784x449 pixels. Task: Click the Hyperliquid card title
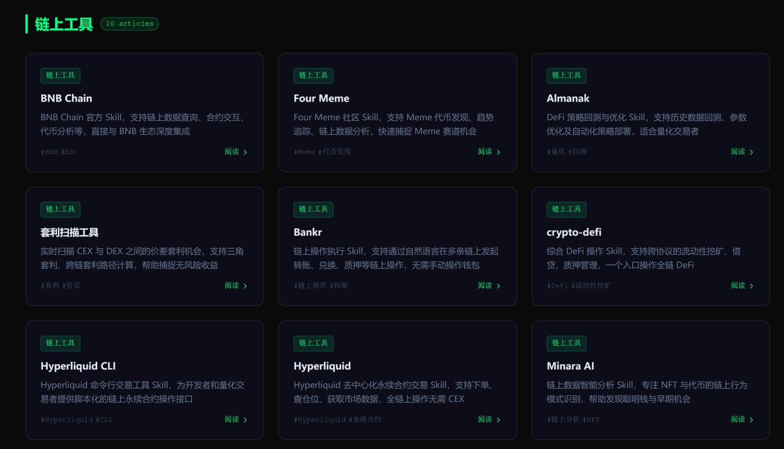322,366
